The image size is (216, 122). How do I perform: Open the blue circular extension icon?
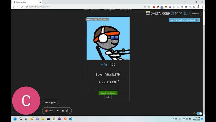(x=170, y=7)
